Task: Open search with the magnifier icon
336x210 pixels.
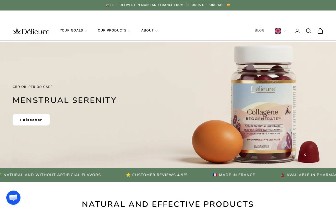Action: click(x=309, y=31)
